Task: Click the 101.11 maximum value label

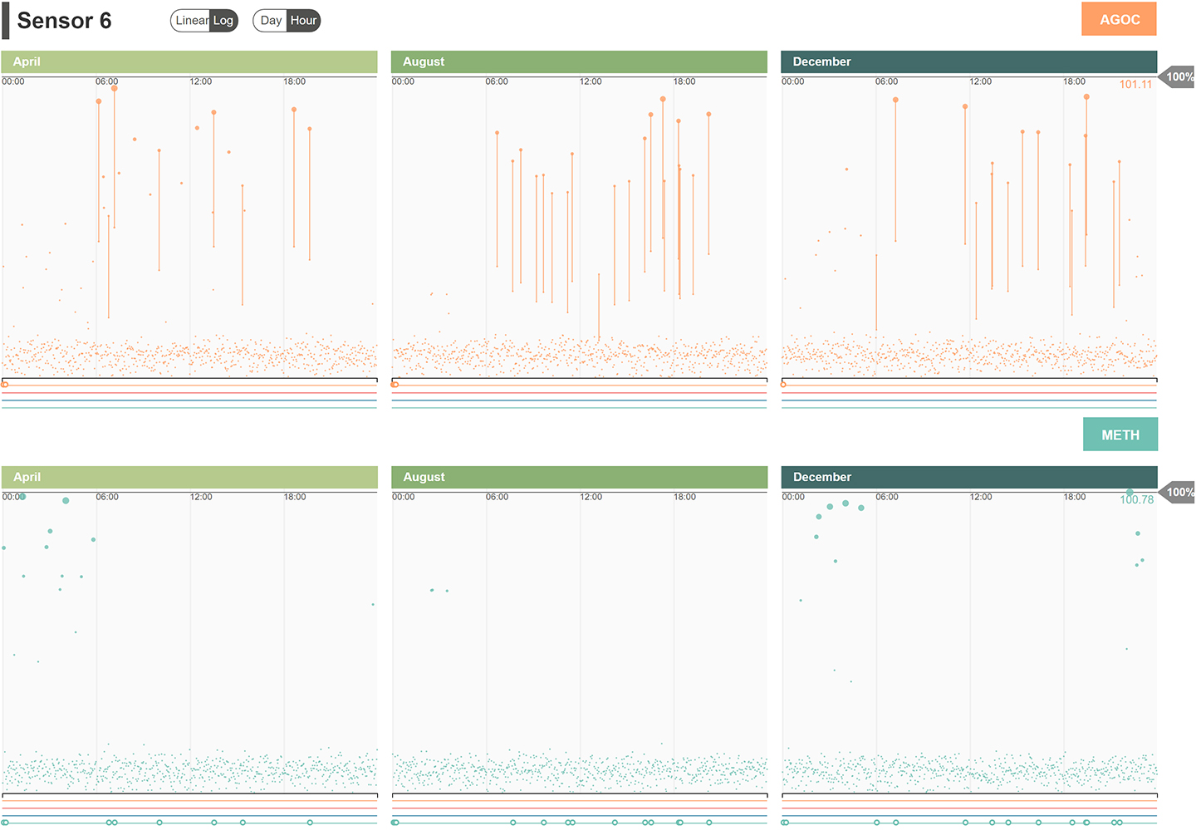Action: pos(1135,85)
